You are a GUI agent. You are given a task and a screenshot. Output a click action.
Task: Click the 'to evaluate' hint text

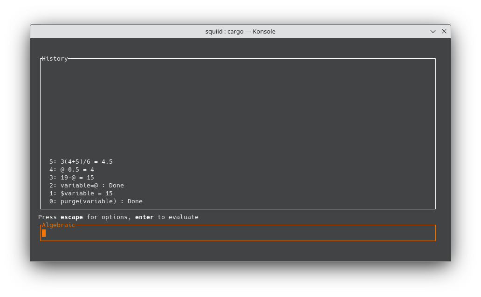click(x=178, y=217)
